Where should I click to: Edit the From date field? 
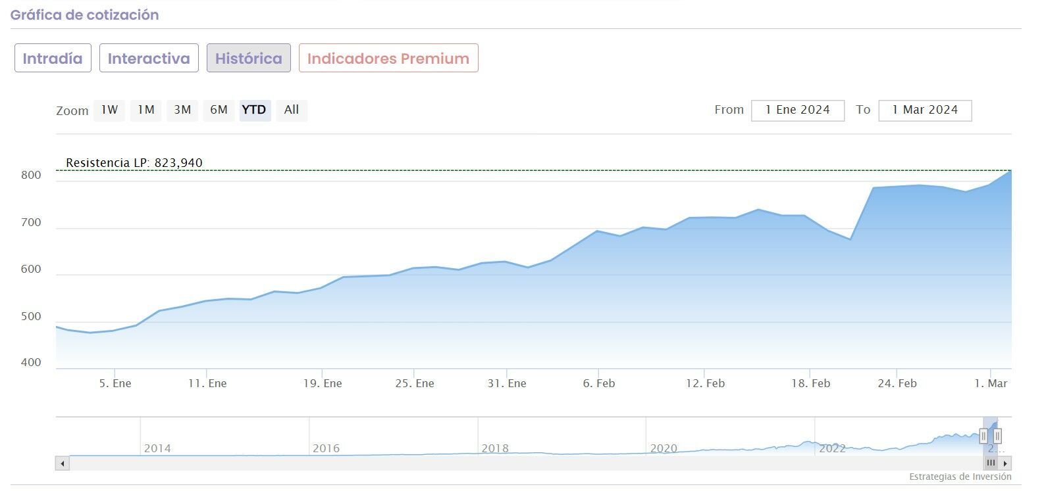coord(797,110)
